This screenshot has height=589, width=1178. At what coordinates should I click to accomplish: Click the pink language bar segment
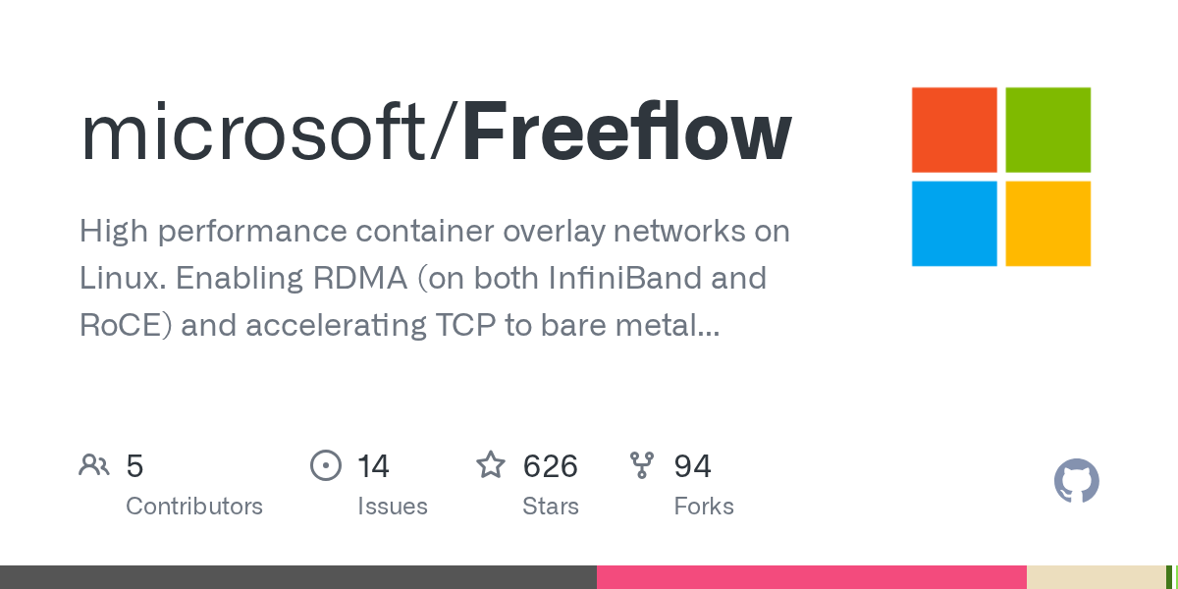[812, 577]
